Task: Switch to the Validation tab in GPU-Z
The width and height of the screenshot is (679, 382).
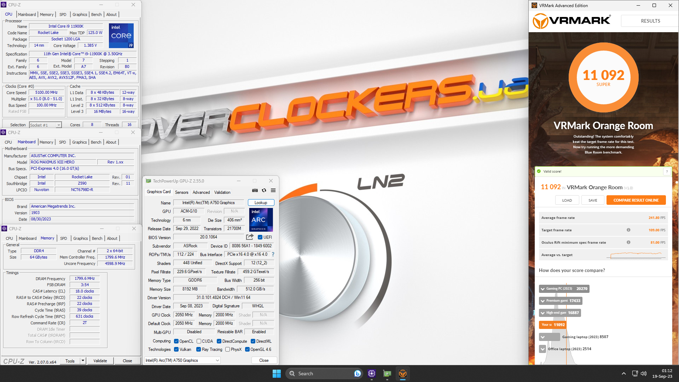Action: tap(222, 192)
